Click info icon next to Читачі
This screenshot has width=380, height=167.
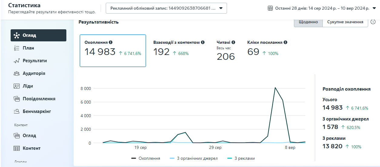point(233,43)
